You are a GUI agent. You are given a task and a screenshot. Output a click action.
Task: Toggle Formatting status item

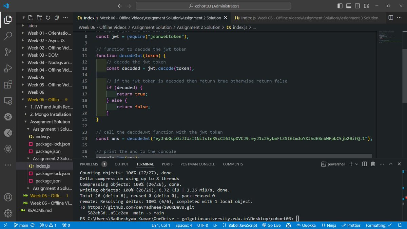pos(379,225)
